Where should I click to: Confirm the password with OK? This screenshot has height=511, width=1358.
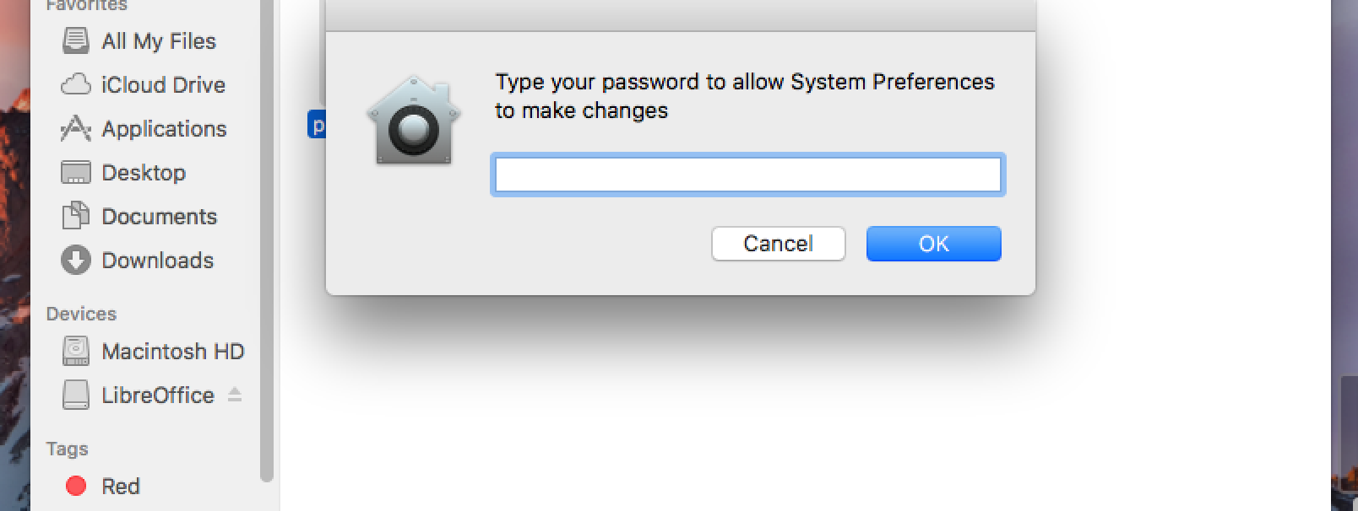pos(933,244)
